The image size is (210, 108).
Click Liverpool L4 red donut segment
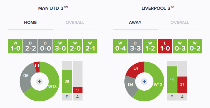(136, 69)
